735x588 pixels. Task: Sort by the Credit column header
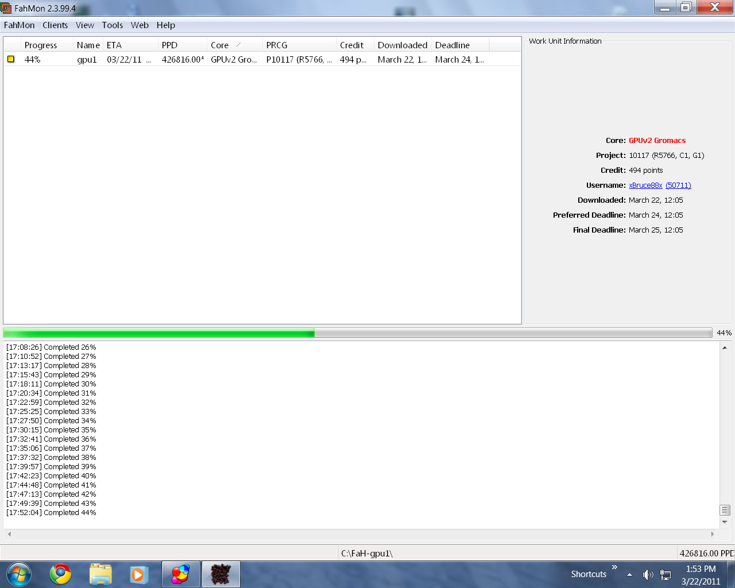[x=355, y=45]
